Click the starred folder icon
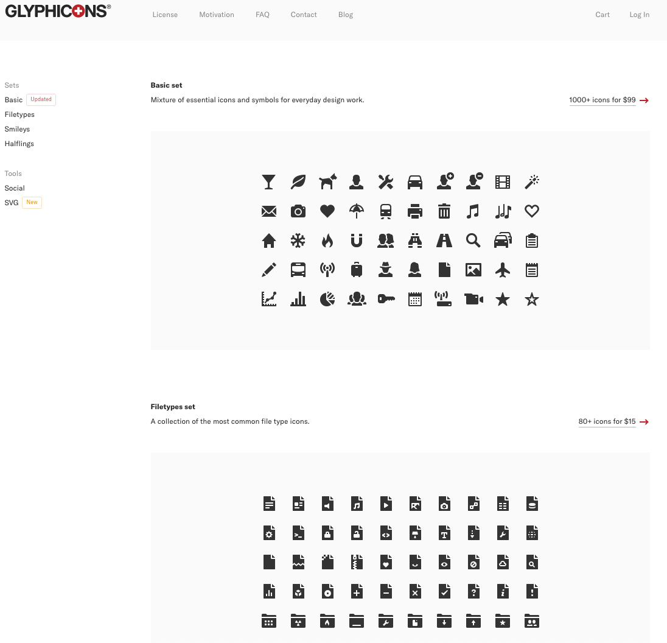This screenshot has width=667, height=643. coord(502,620)
